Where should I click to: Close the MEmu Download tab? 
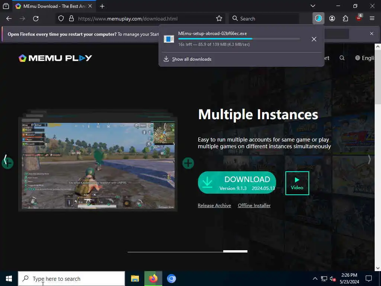coord(90,6)
